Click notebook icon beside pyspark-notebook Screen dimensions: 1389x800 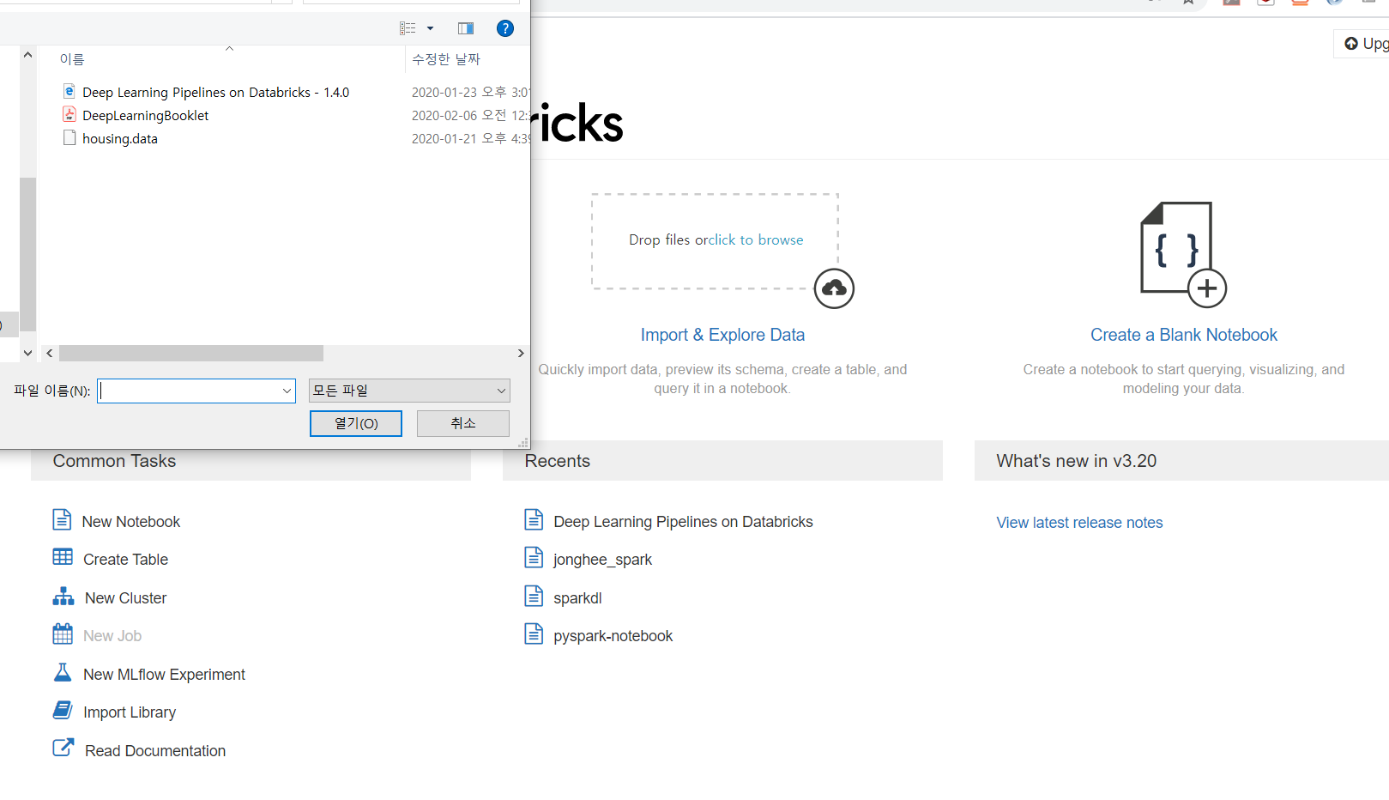(534, 633)
